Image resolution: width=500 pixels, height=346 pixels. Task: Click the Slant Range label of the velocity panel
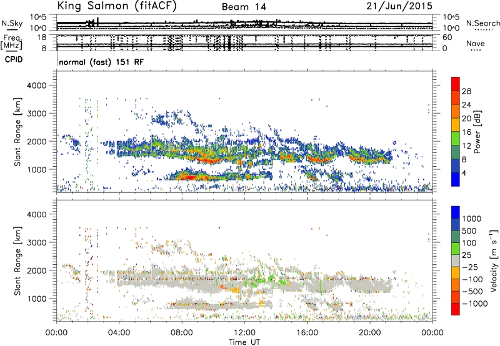[17, 260]
